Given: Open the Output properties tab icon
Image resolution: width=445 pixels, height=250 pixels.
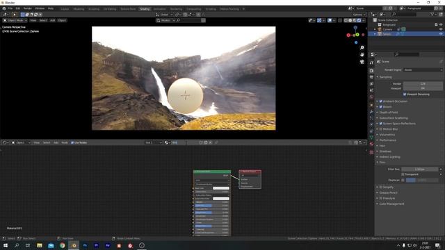Looking at the screenshot, I should pyautogui.click(x=371, y=77).
